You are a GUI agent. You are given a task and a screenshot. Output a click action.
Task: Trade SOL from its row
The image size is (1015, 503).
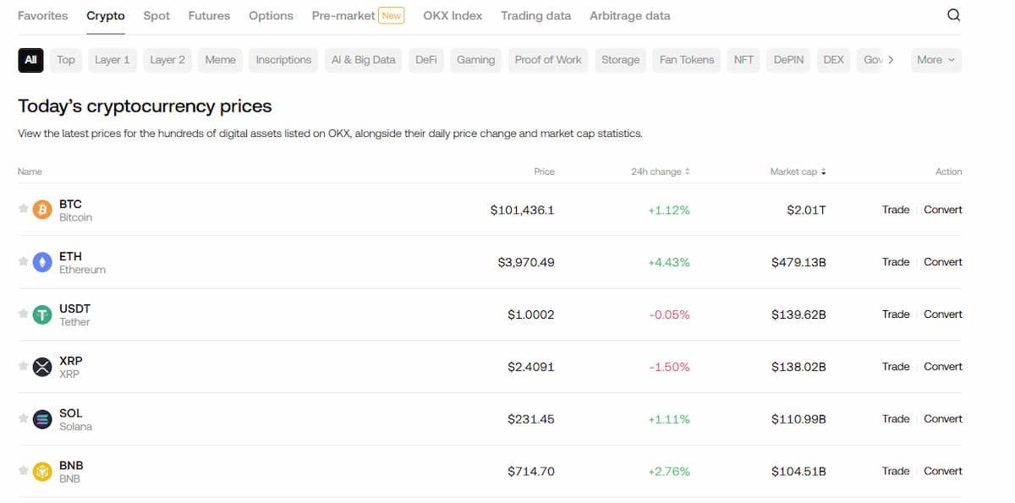click(896, 419)
